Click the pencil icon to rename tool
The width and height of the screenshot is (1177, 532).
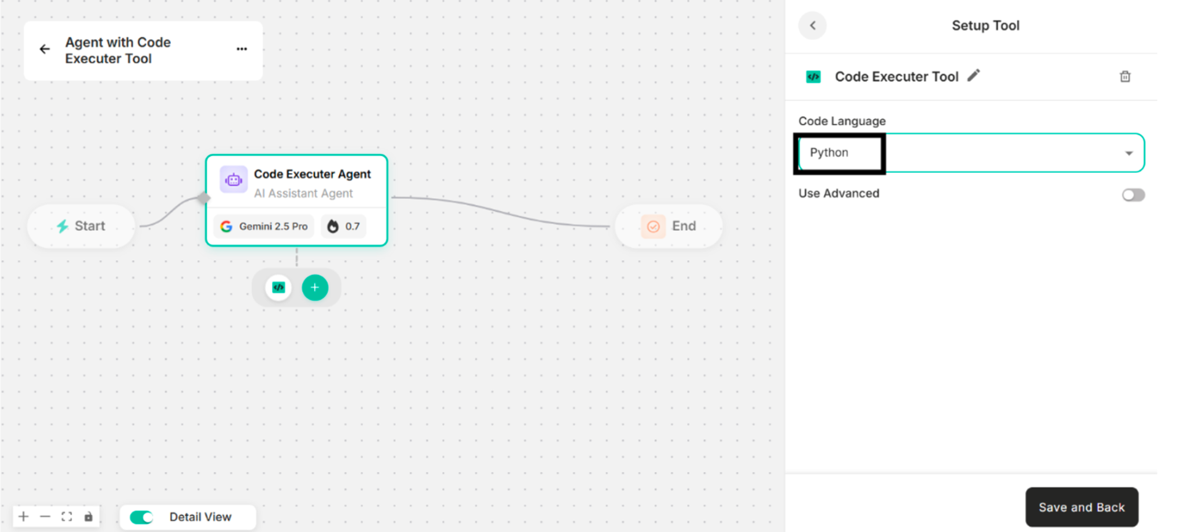pyautogui.click(x=974, y=75)
